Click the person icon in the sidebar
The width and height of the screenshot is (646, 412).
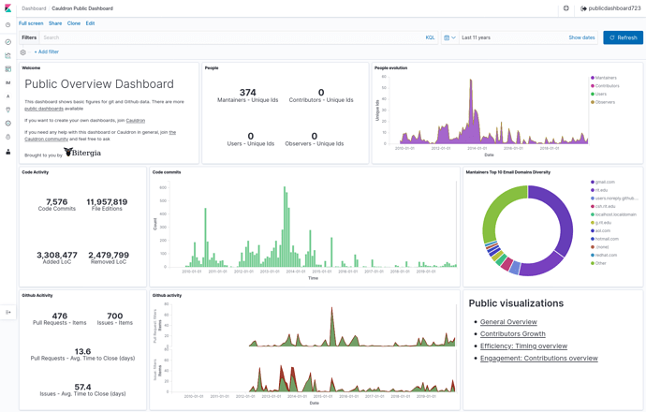7,152
